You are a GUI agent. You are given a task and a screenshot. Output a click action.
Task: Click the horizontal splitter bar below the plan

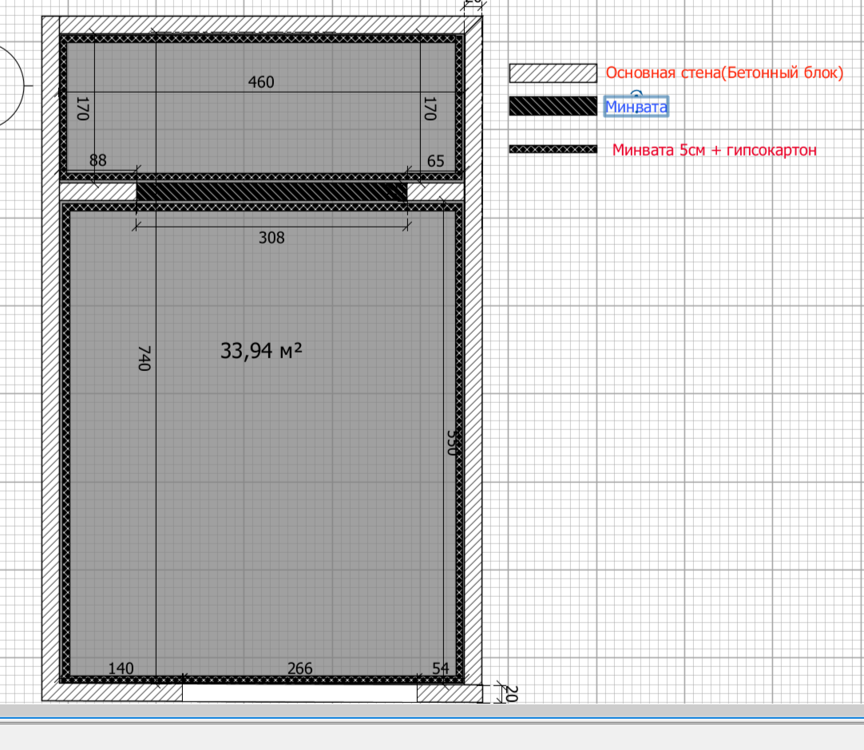pyautogui.click(x=432, y=721)
